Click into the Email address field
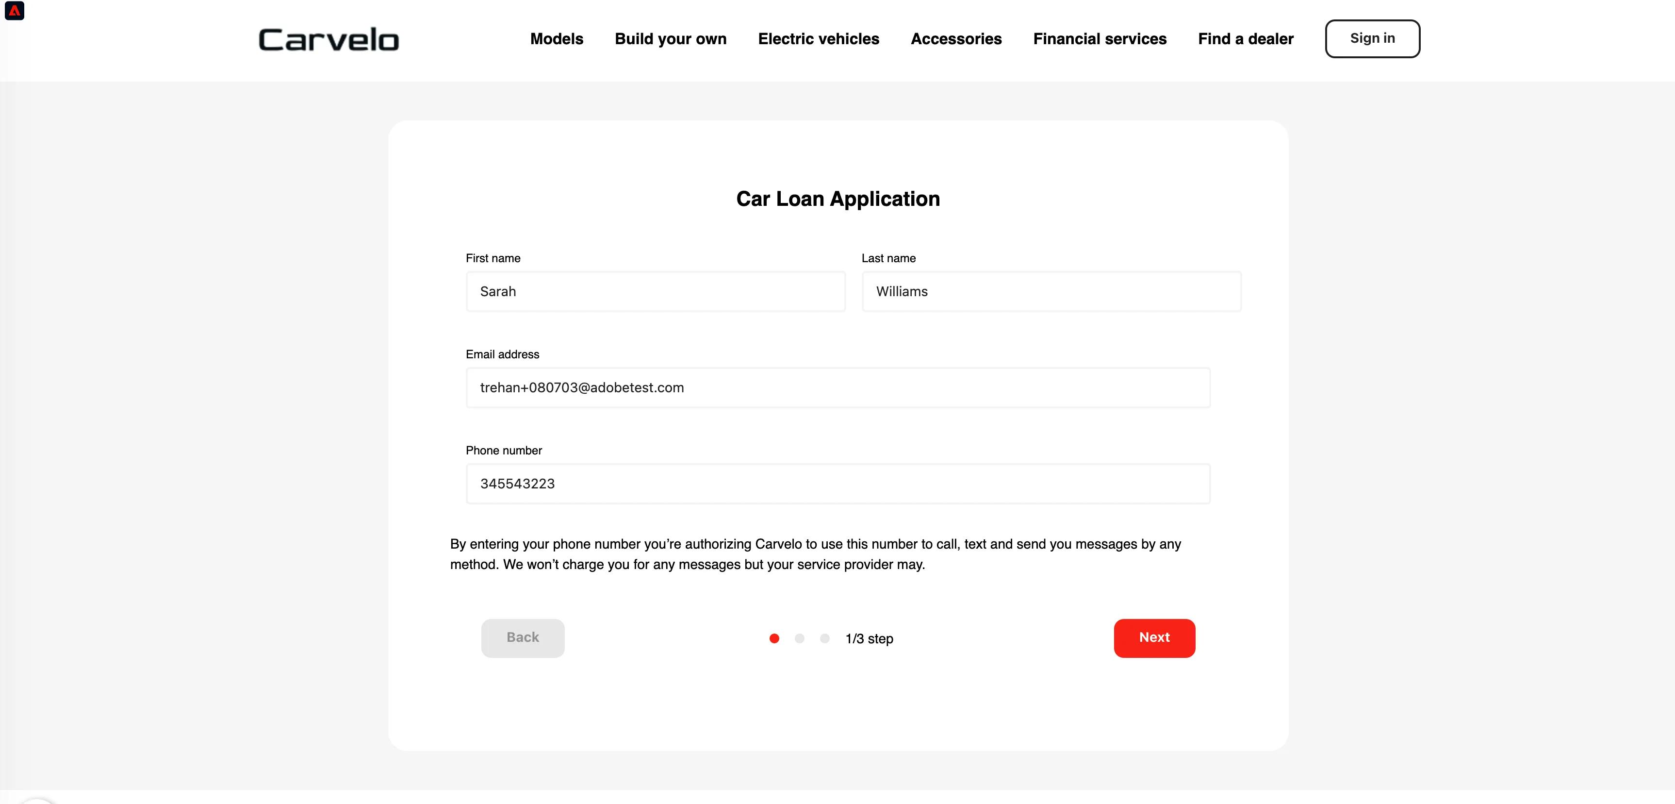 [x=837, y=388]
